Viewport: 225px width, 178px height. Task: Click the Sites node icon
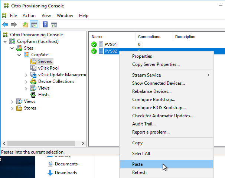[19, 48]
